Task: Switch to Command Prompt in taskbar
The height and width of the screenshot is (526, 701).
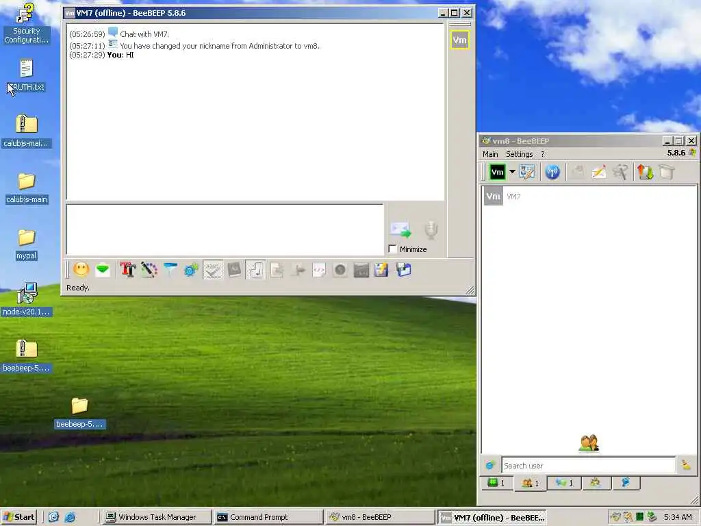Action: point(268,517)
